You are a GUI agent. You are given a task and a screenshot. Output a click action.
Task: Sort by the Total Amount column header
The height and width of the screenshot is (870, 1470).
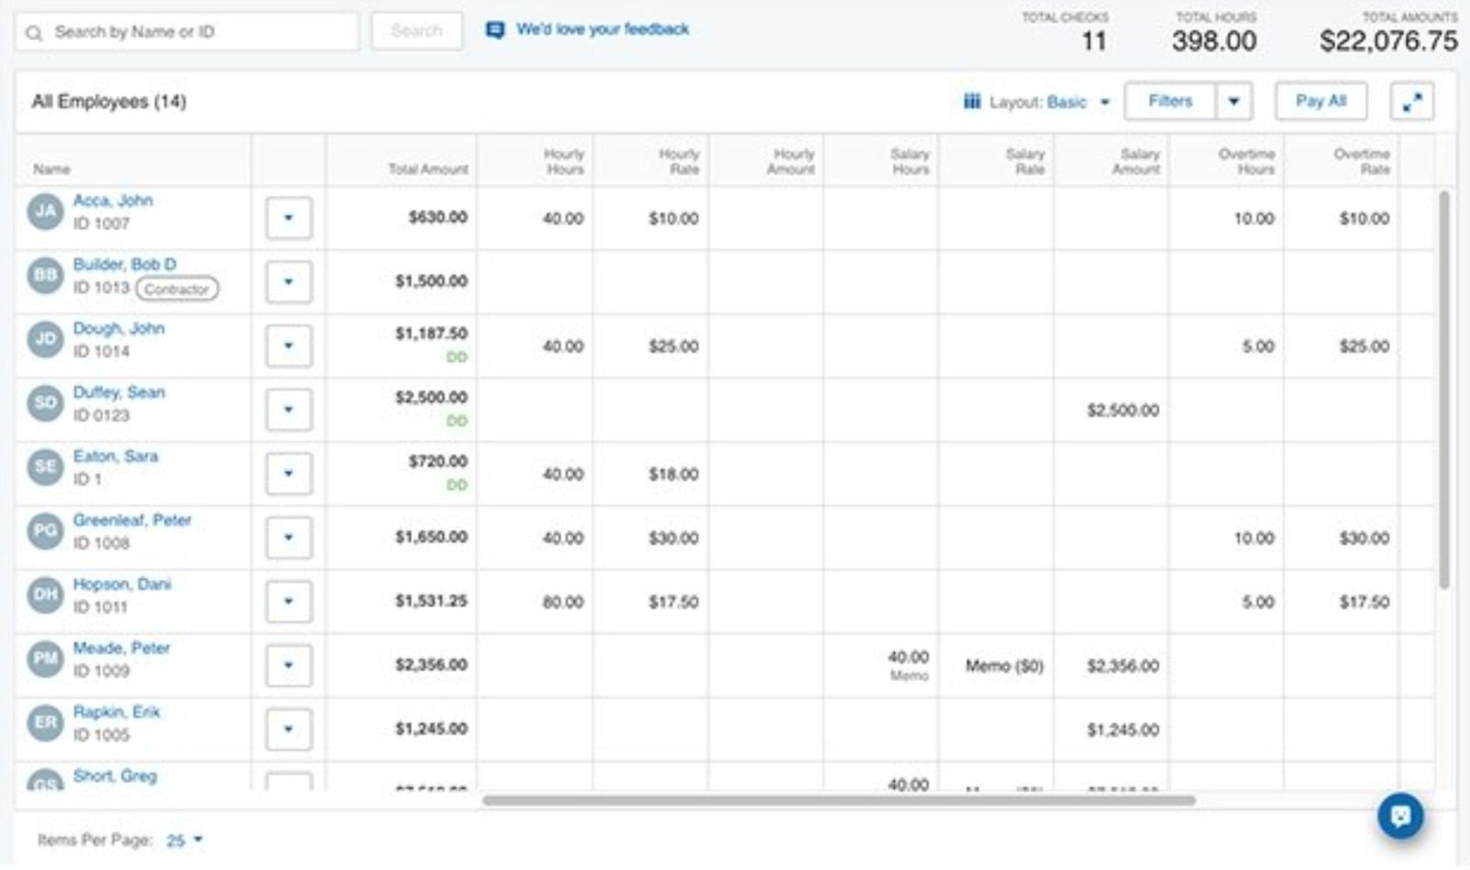point(428,169)
